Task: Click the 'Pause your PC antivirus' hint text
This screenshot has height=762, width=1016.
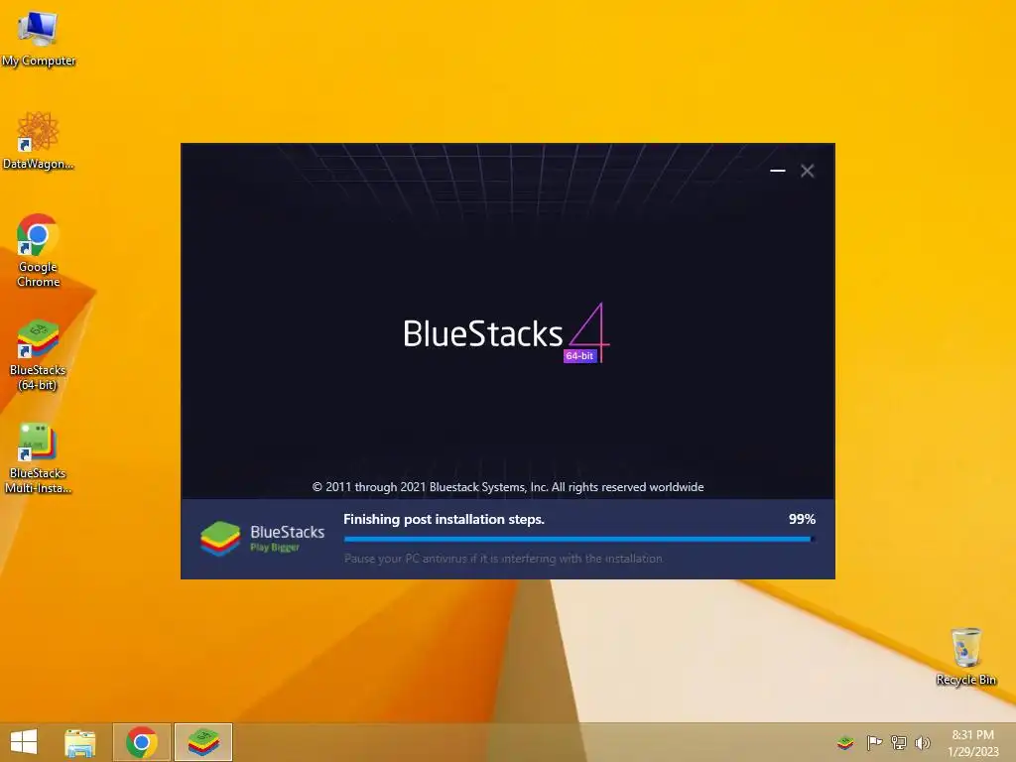Action: [x=503, y=559]
